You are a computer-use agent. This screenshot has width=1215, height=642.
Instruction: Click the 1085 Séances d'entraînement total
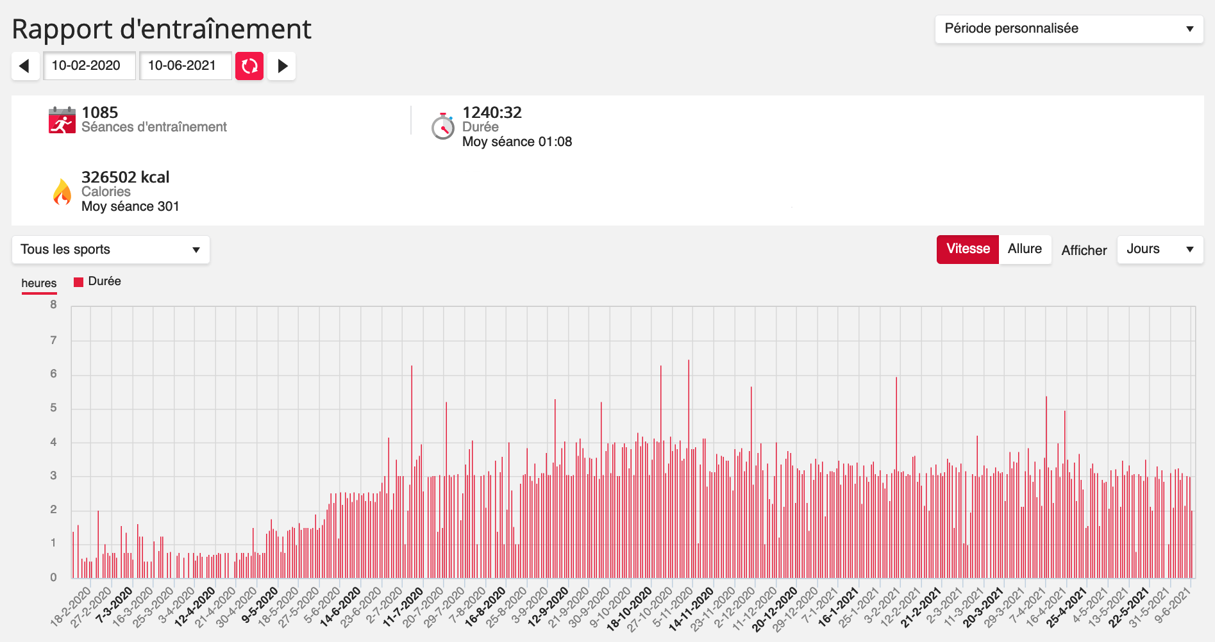100,113
